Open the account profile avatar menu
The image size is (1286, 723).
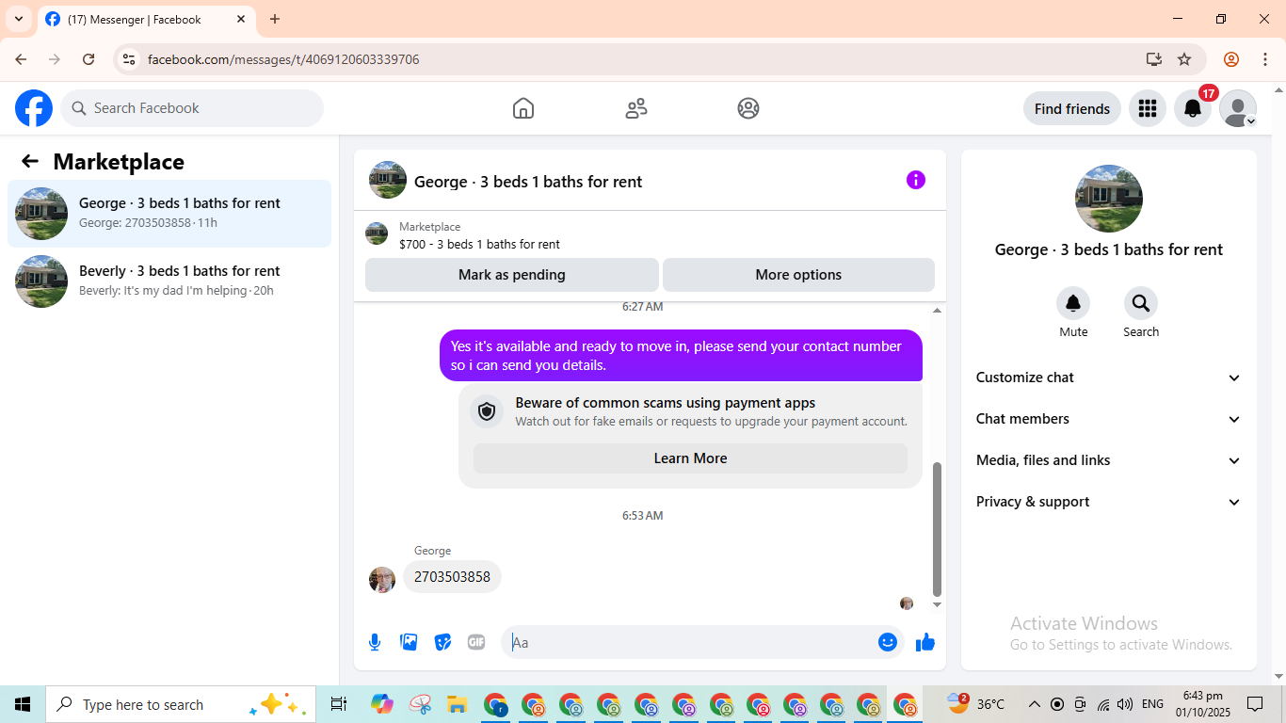pos(1238,108)
